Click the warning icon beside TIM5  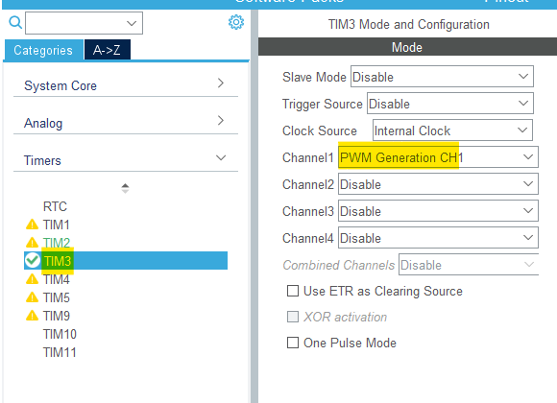[32, 297]
